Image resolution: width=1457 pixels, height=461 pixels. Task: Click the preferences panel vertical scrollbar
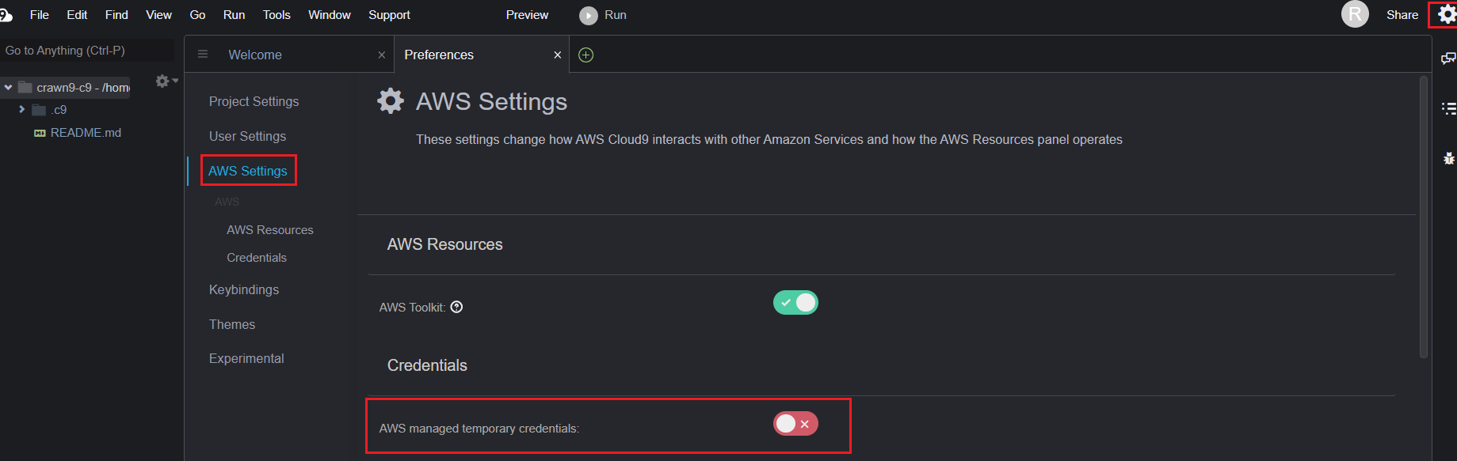(x=1424, y=217)
